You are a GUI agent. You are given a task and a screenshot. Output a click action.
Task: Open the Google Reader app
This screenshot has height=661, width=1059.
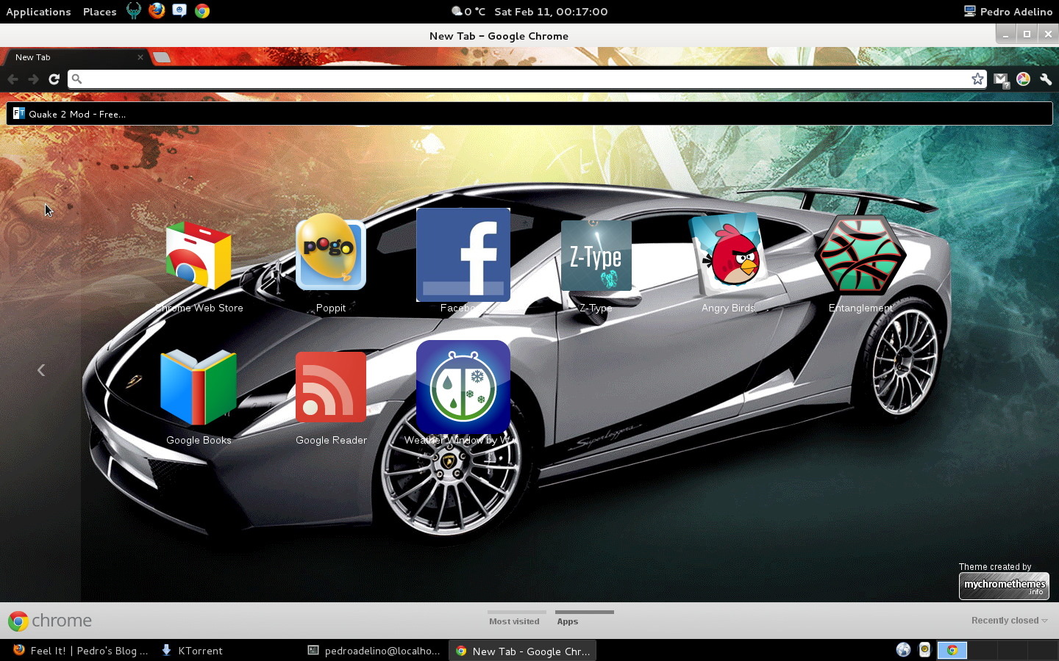pyautogui.click(x=331, y=387)
